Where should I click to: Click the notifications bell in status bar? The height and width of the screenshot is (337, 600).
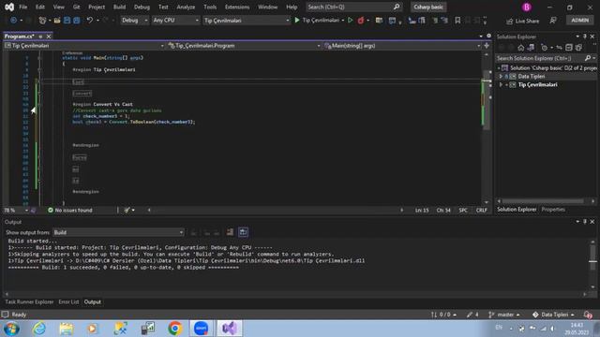coord(588,315)
